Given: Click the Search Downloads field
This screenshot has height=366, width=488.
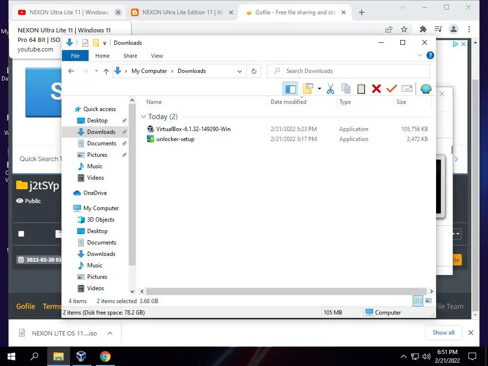Looking at the screenshot, I should coord(348,71).
